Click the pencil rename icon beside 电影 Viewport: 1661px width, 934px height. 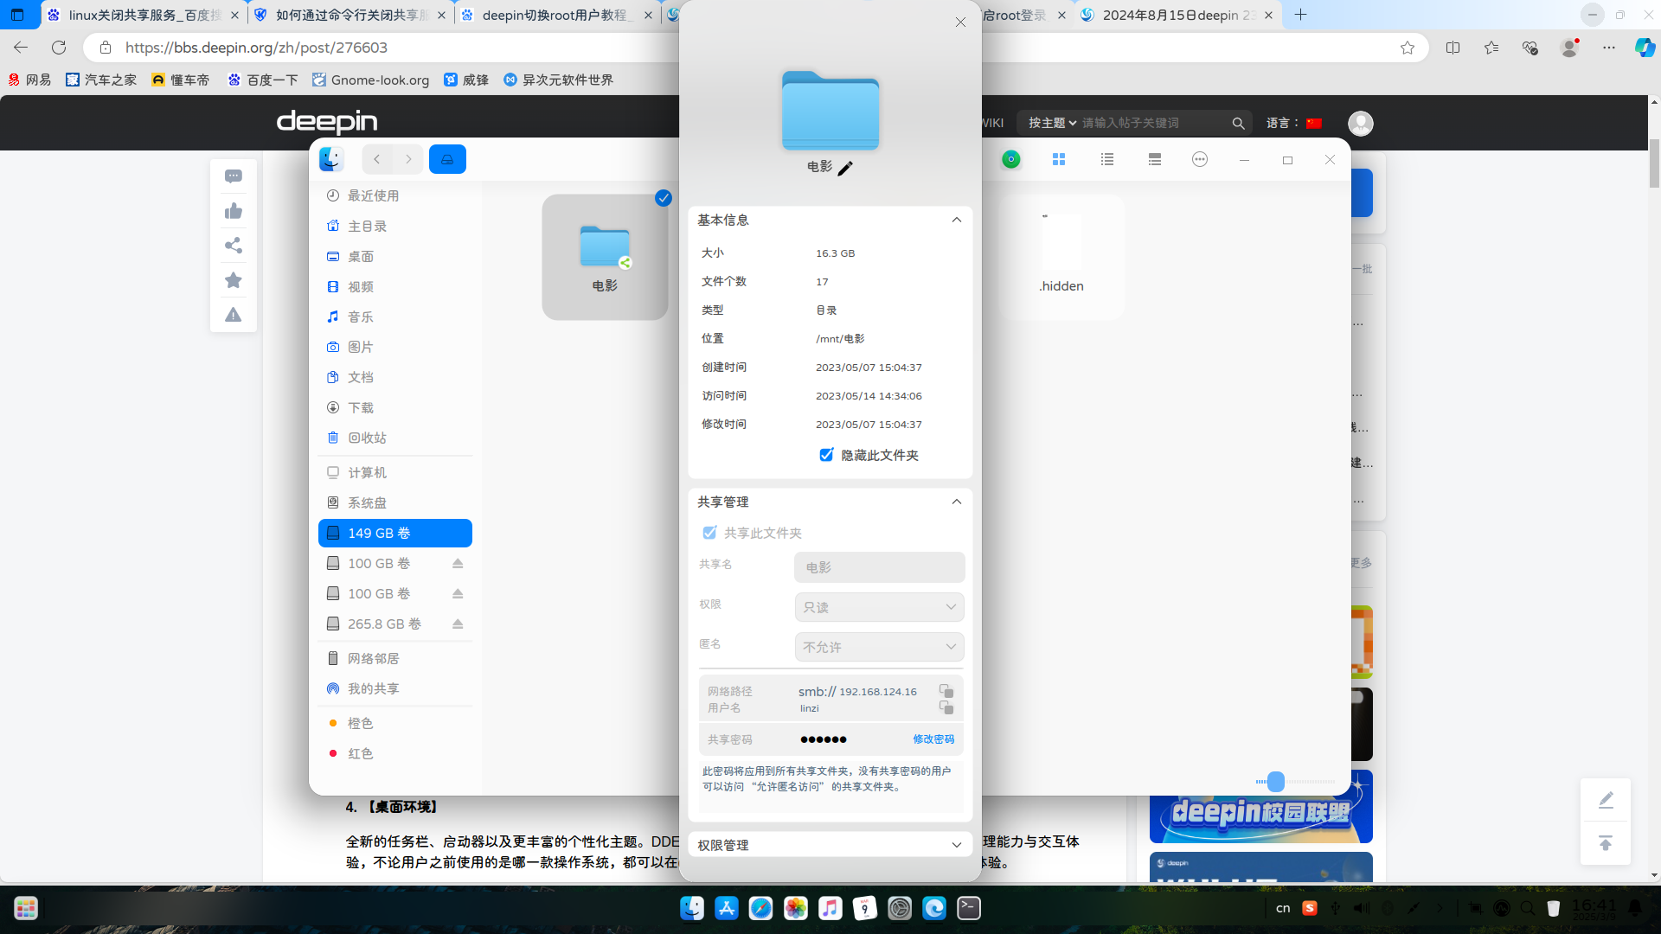click(x=845, y=168)
